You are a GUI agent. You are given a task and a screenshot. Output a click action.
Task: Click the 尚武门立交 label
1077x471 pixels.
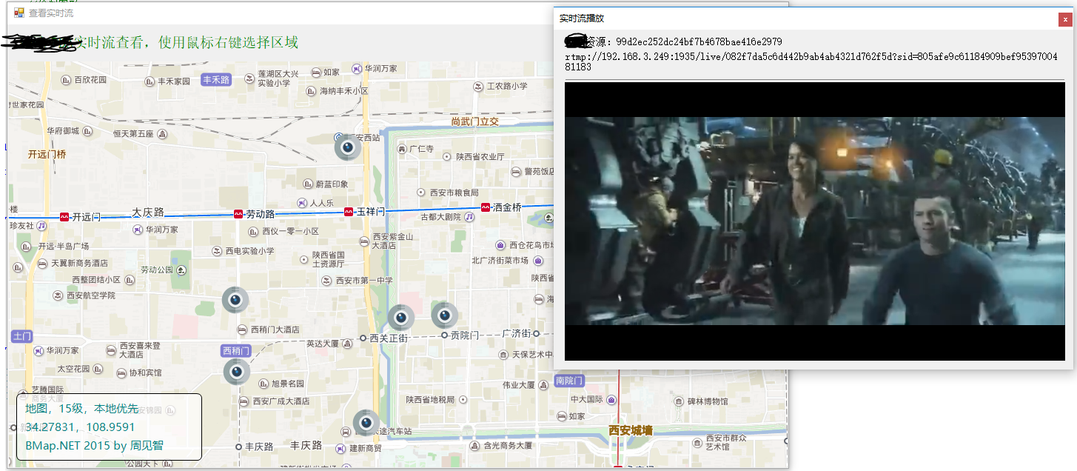475,121
